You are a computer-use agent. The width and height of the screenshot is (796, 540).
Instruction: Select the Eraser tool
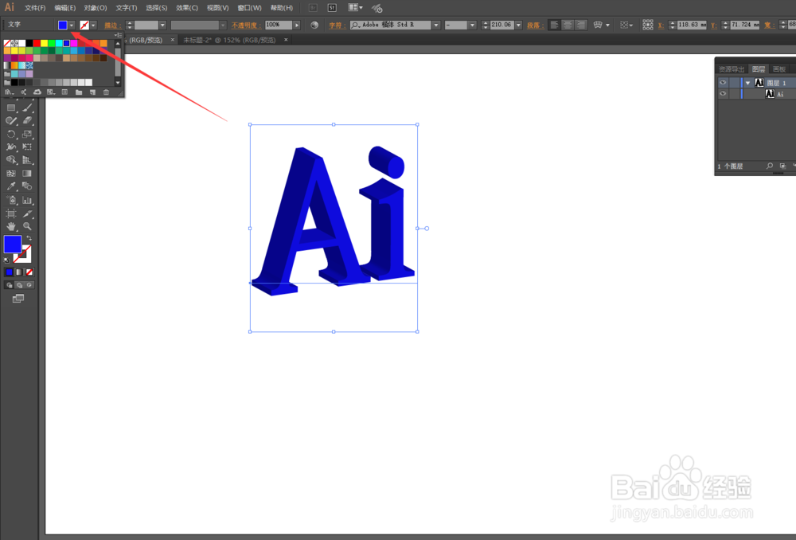(x=27, y=121)
